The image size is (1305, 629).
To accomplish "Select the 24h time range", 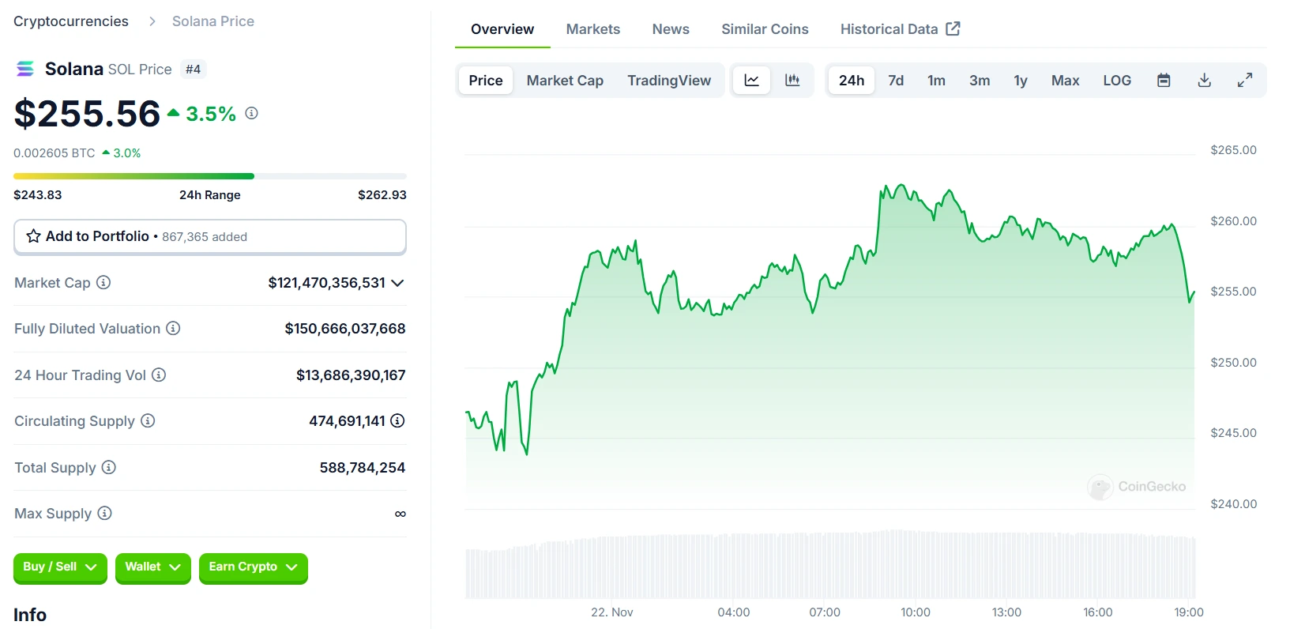I will pyautogui.click(x=852, y=80).
